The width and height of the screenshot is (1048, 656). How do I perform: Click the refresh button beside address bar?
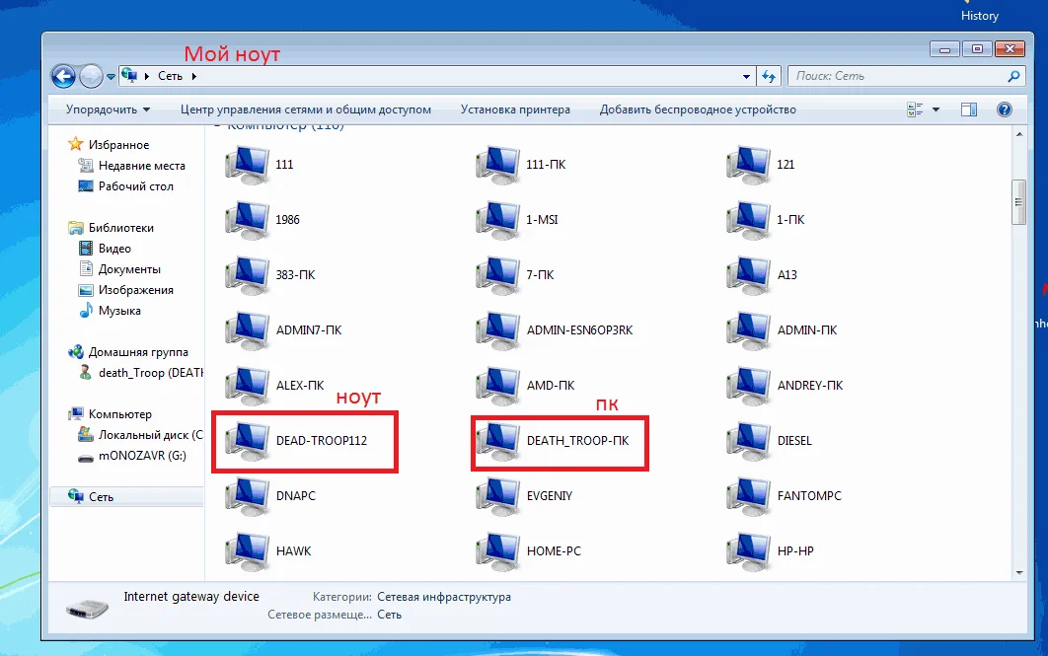click(x=769, y=76)
